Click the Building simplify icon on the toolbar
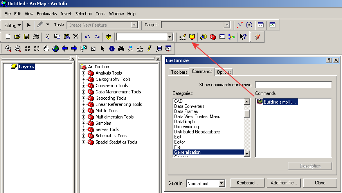Screen dimensions: 342x193 [192, 37]
